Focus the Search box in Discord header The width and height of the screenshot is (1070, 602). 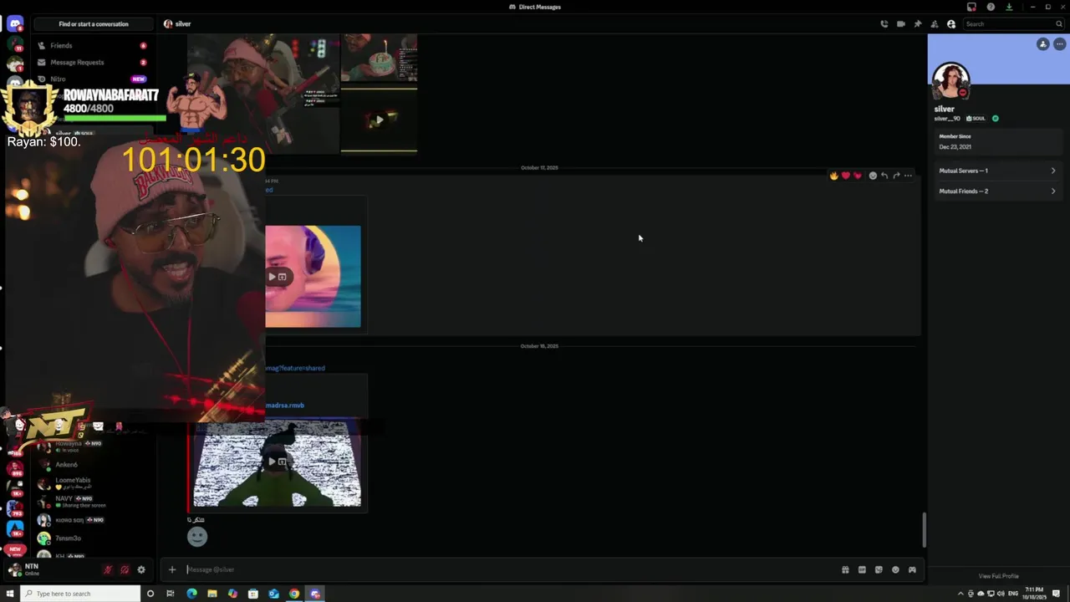pyautogui.click(x=1013, y=24)
